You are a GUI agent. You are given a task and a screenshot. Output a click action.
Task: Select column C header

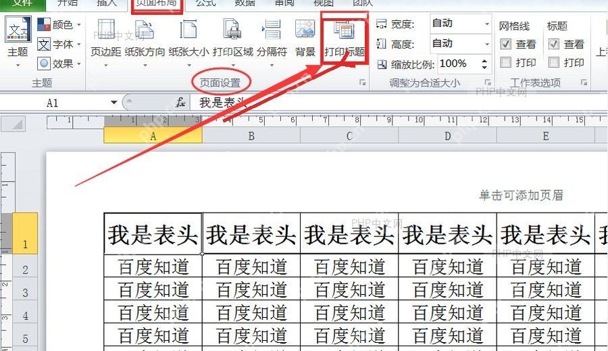point(349,136)
